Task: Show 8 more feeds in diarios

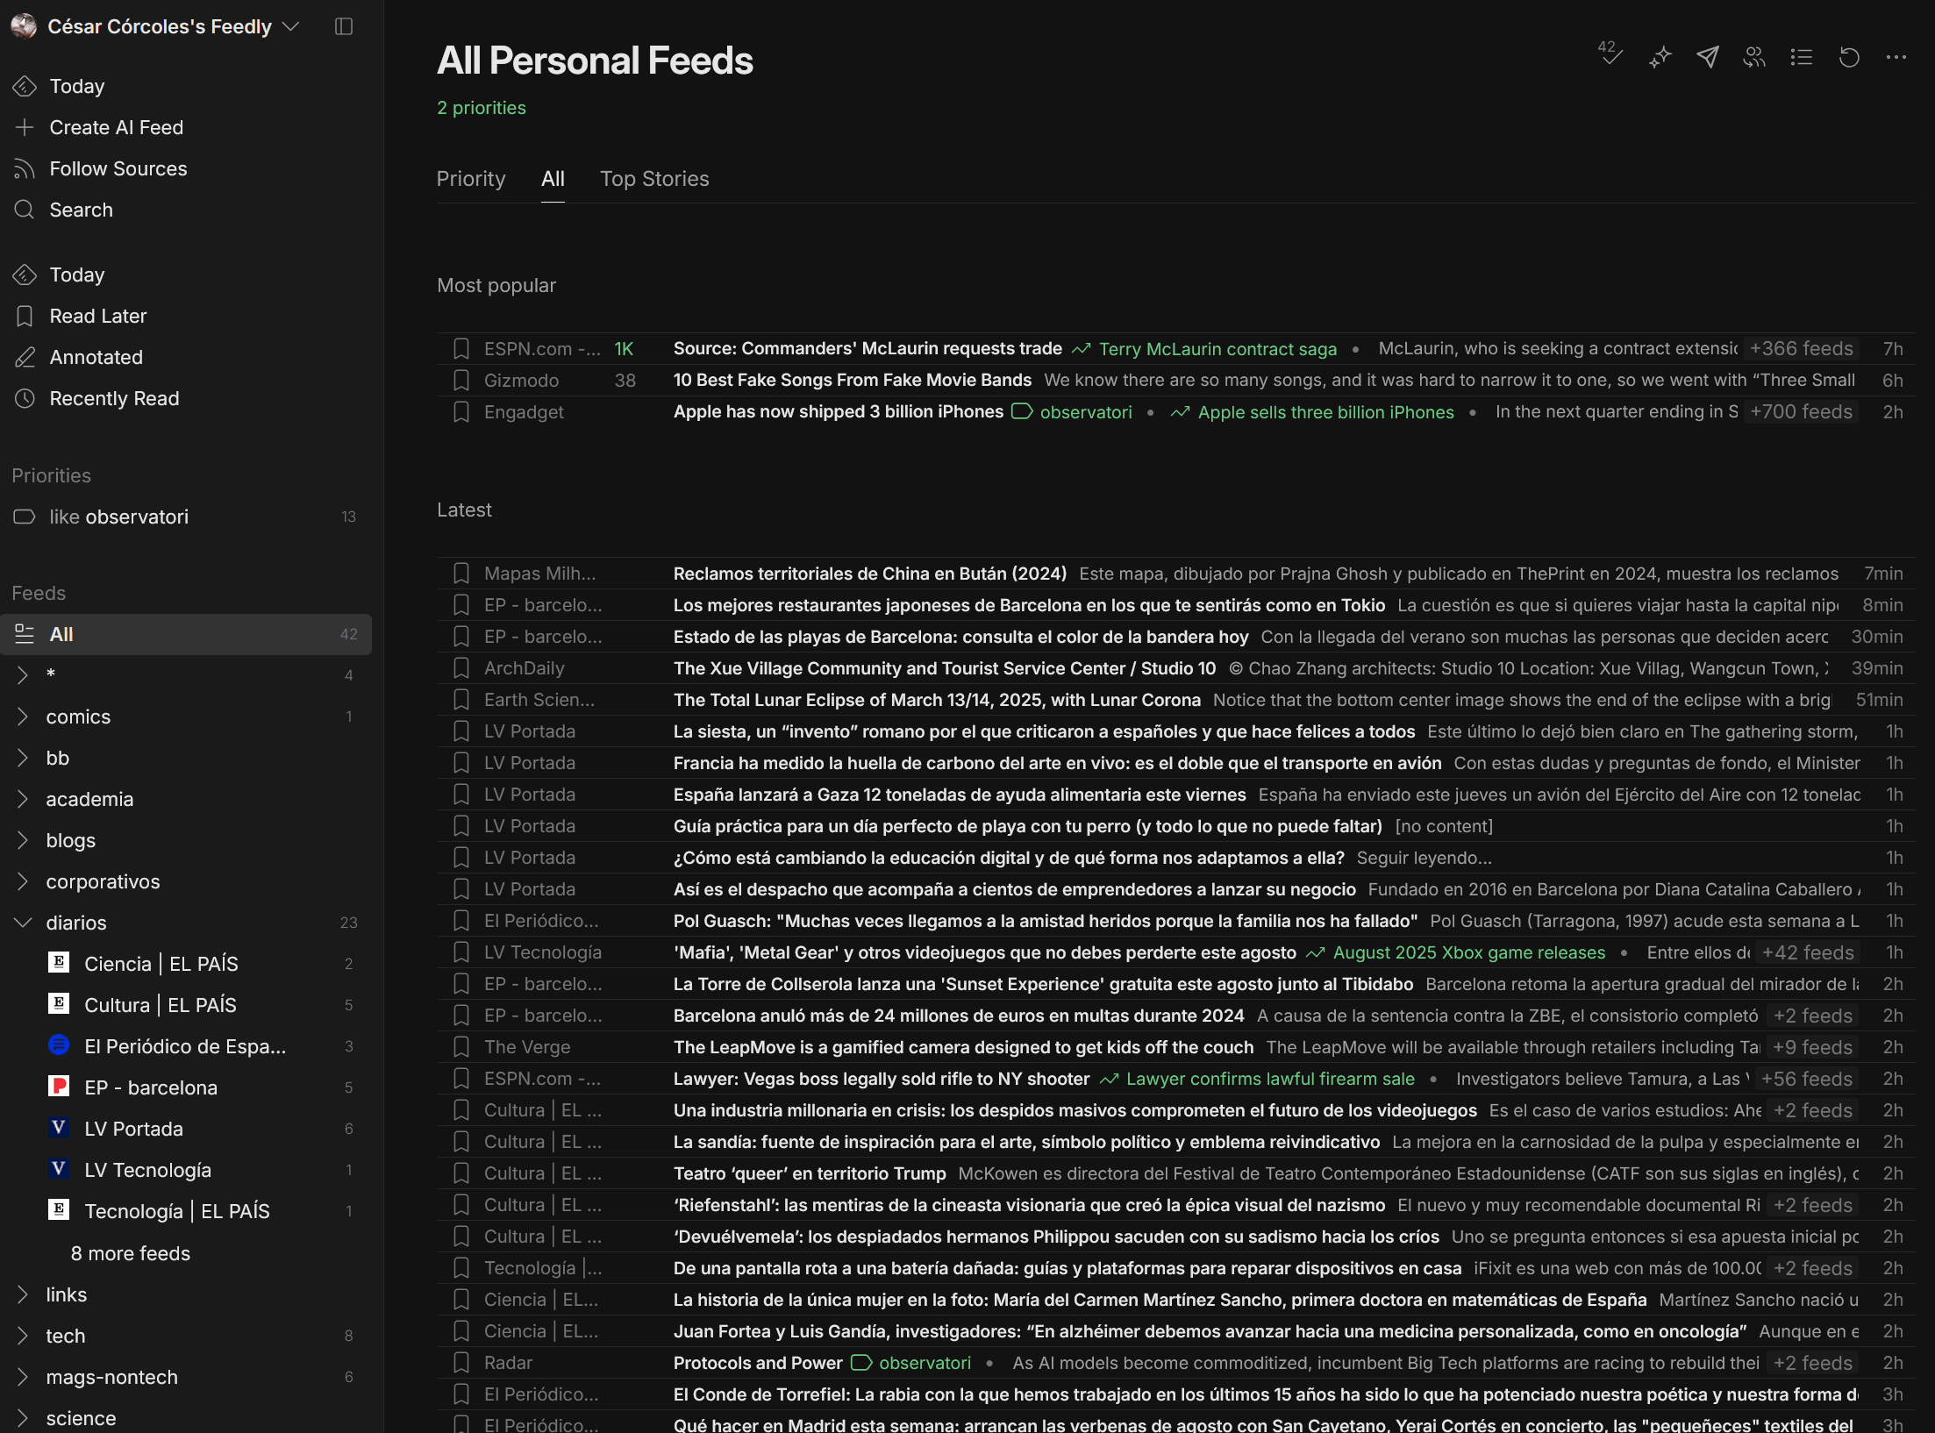Action: point(130,1253)
